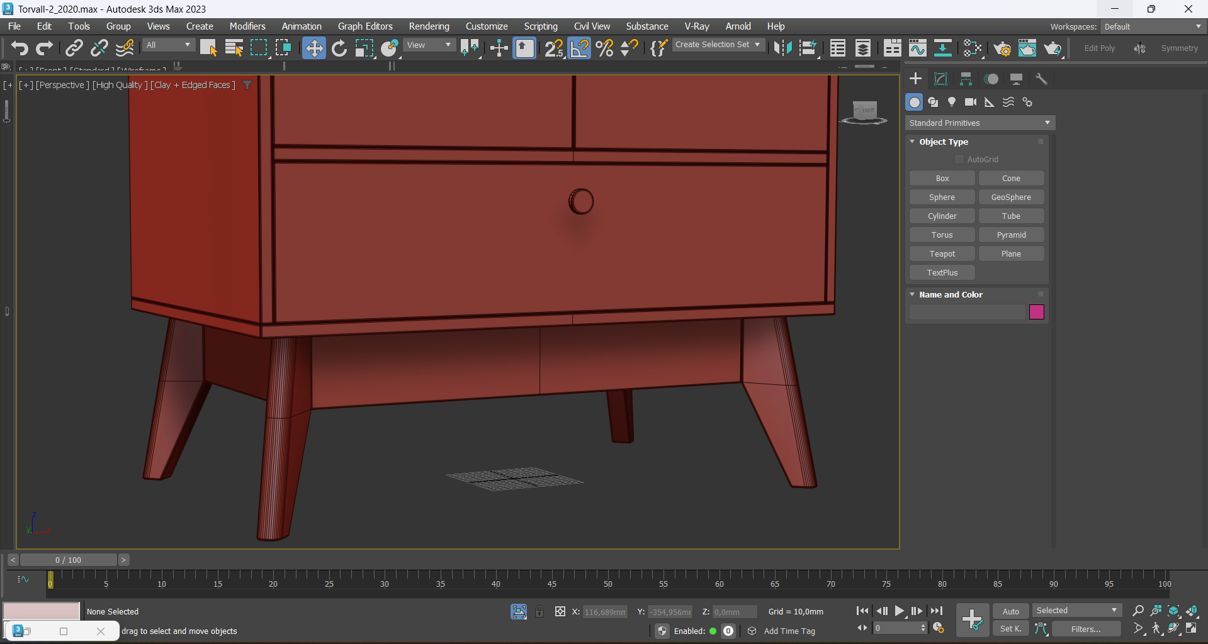This screenshot has width=1208, height=644.
Task: Activate the Select and Move tool
Action: (x=313, y=48)
